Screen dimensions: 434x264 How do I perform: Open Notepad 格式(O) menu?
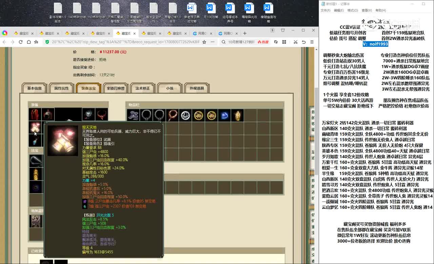pos(353,11)
